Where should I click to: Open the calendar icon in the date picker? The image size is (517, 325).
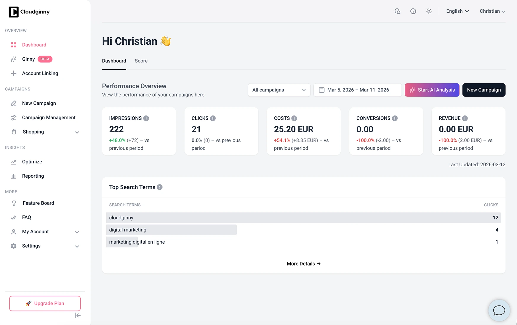[321, 90]
